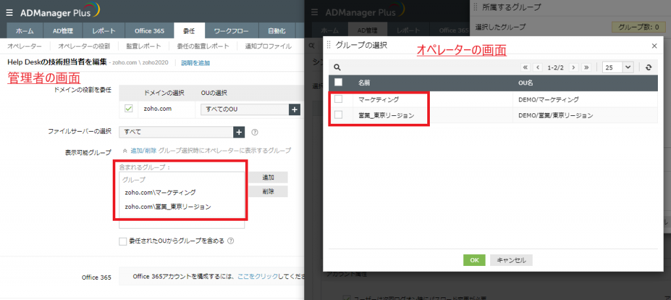Click ここをクリック link in Office 365 row
Screen dimensions: 671x300
(x=258, y=276)
